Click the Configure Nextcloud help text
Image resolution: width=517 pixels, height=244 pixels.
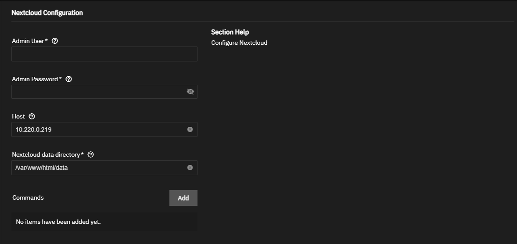point(239,43)
